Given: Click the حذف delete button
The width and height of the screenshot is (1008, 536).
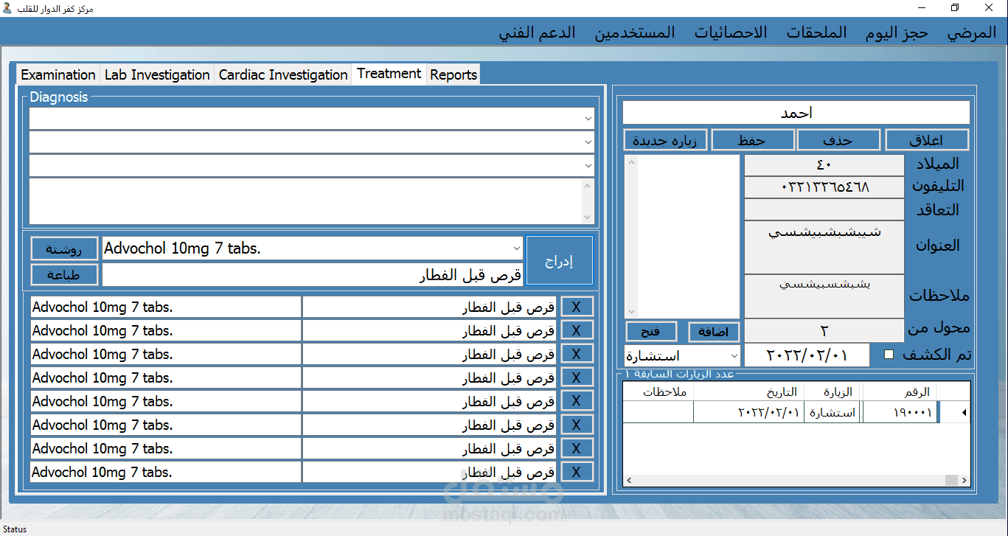Looking at the screenshot, I should 839,139.
